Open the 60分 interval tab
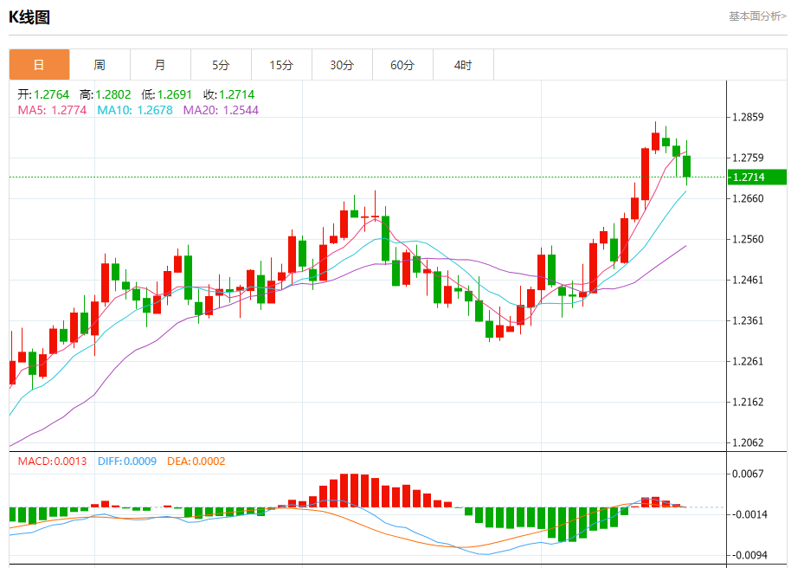The width and height of the screenshot is (791, 568). point(402,65)
